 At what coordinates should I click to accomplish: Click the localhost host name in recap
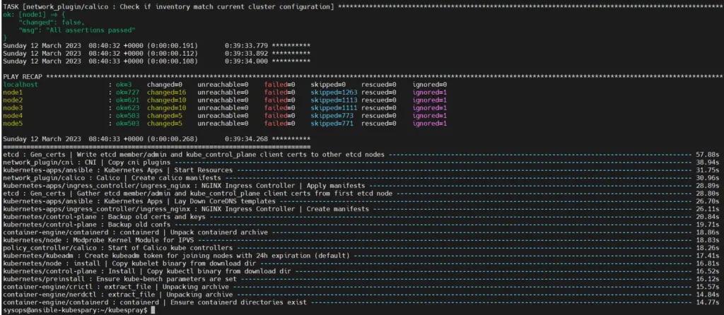21,84
